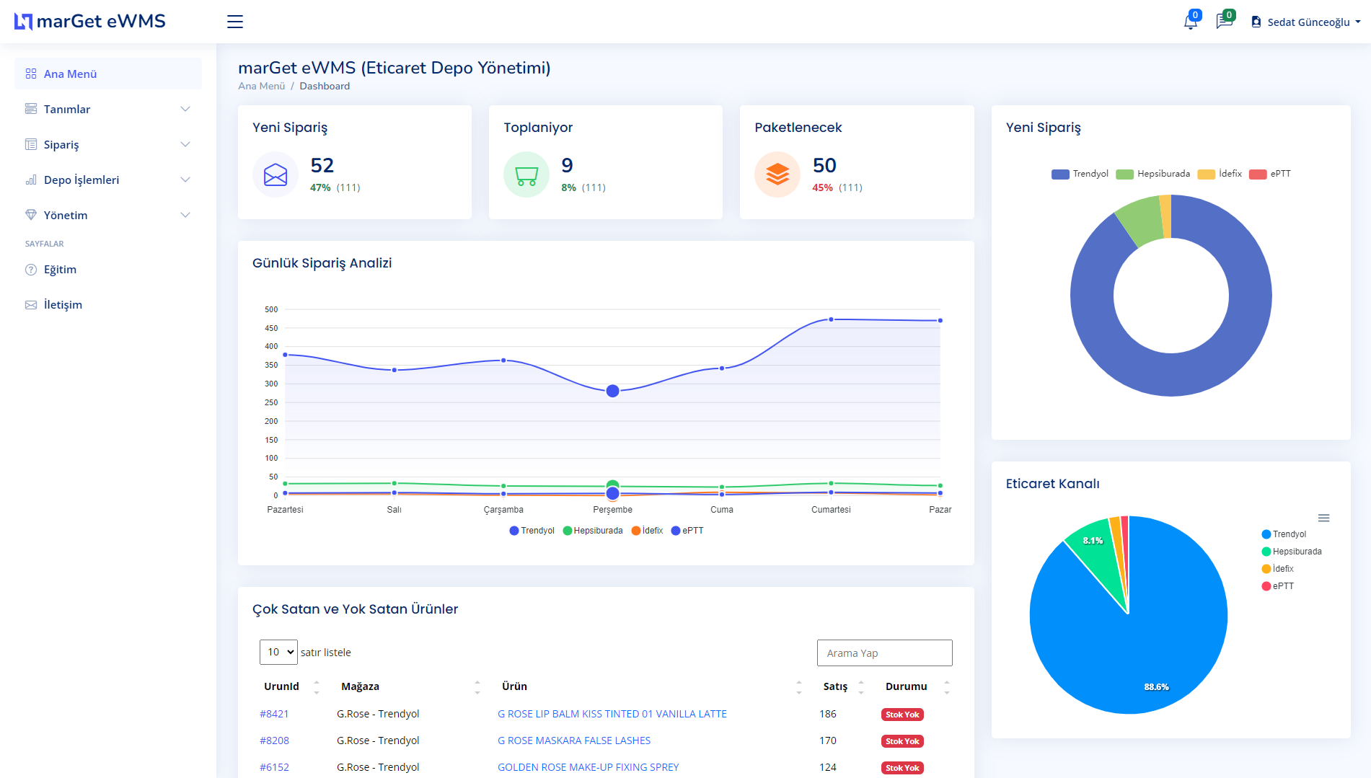Viewport: 1371px width, 778px height.
Task: Open product link #8421
Action: pyautogui.click(x=274, y=714)
